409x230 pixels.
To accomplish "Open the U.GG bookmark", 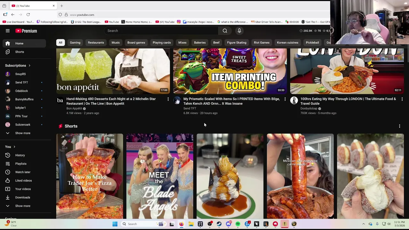I will pyautogui.click(x=86, y=22).
